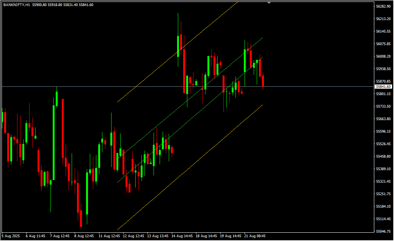Click the chart shift triangle marker at top
The width and height of the screenshot is (394, 241).
pyautogui.click(x=269, y=3)
